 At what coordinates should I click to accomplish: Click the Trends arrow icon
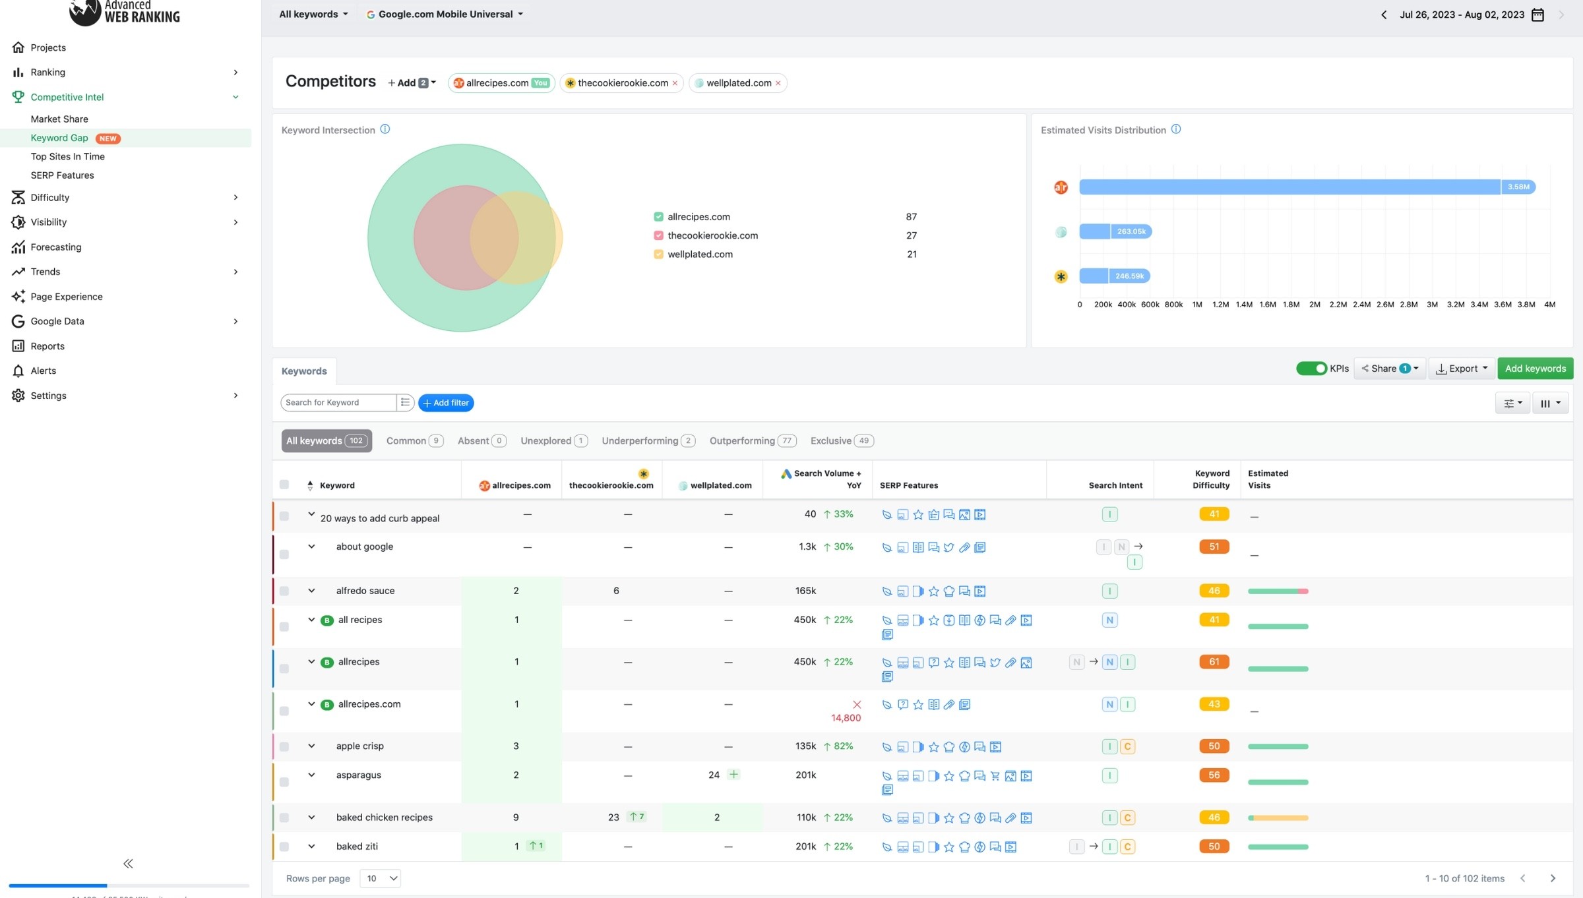tap(18, 272)
